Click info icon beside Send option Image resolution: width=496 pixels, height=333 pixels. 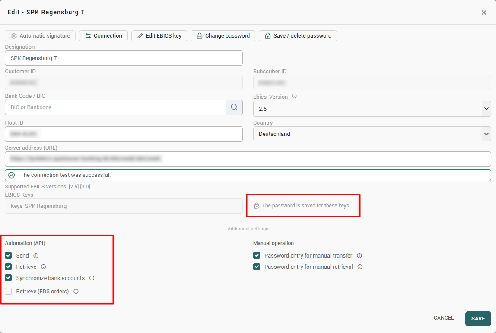point(36,256)
